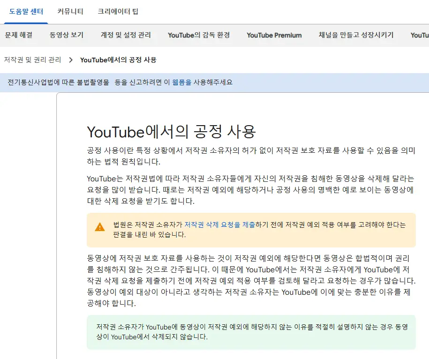Screen dimensions: 429x359
Task: Select 계정 및 설정 관리 in the navigation bar
Action: 125,35
